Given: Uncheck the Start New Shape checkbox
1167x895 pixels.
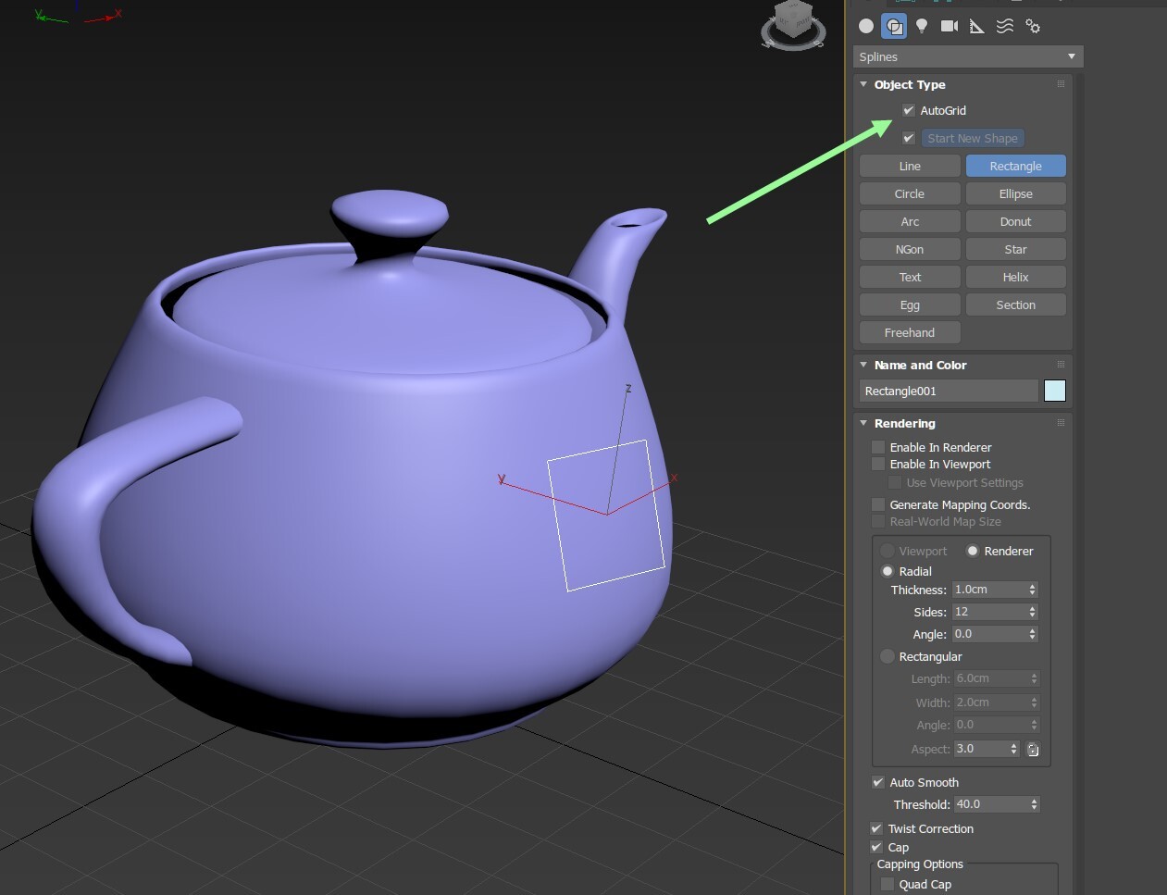Looking at the screenshot, I should (x=909, y=138).
